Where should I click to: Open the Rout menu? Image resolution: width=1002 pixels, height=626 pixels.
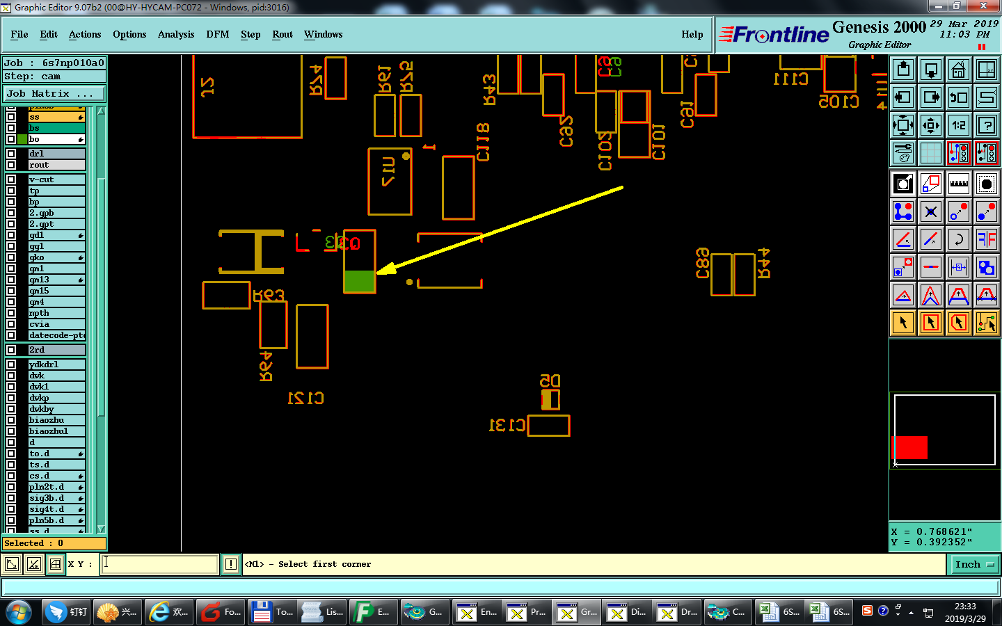283,34
